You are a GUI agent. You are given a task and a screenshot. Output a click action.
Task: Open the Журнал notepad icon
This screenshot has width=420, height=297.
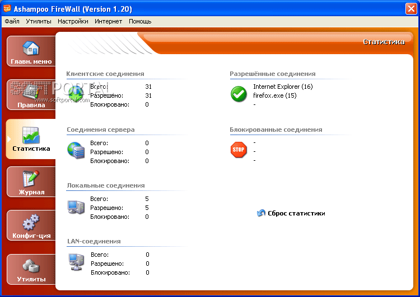pos(31,179)
